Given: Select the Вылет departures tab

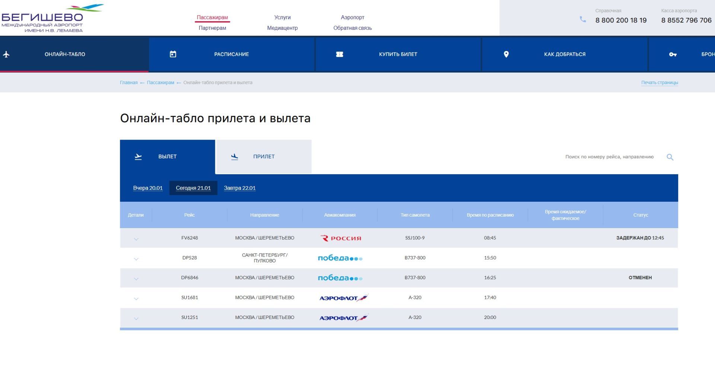Looking at the screenshot, I should [167, 157].
